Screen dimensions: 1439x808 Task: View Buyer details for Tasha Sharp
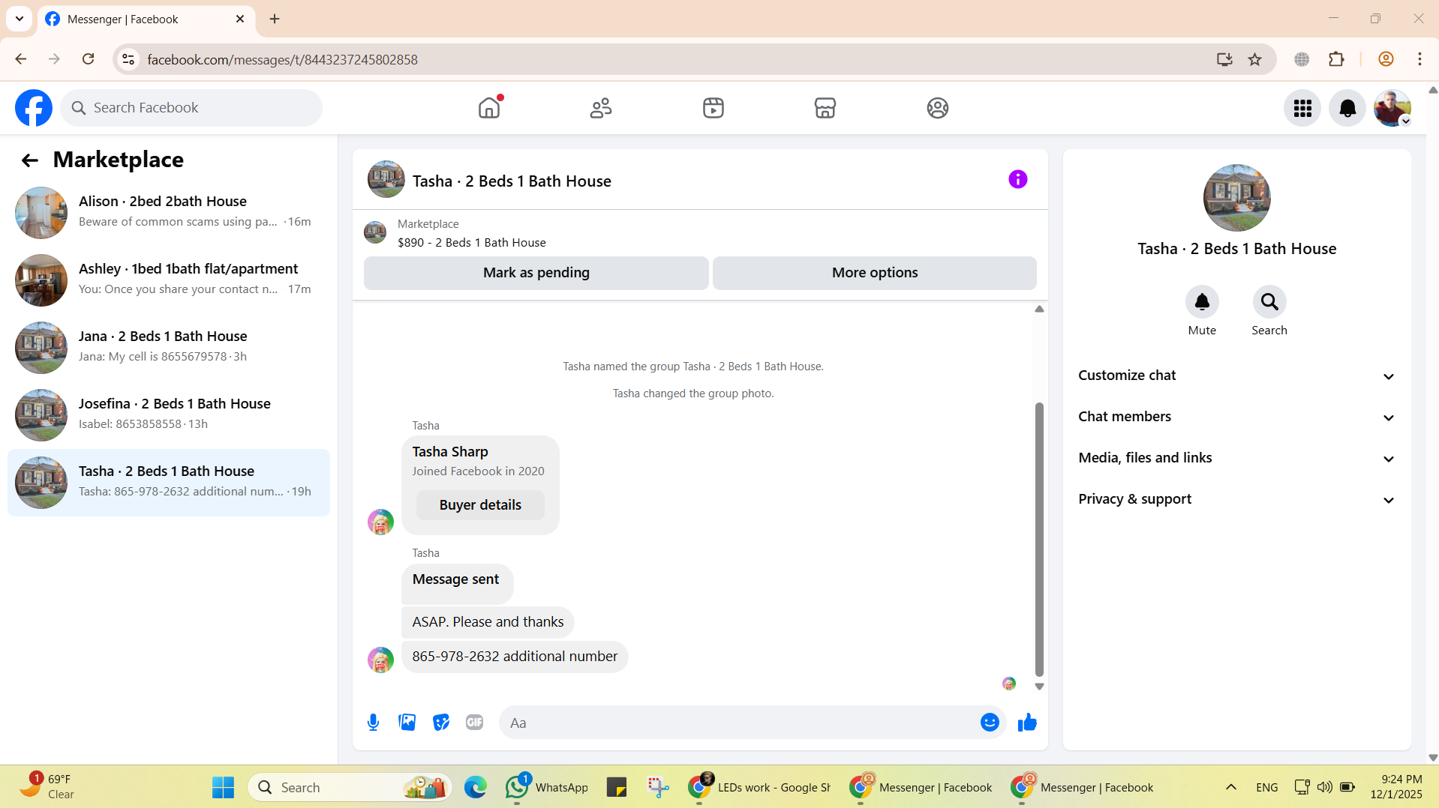click(x=480, y=505)
